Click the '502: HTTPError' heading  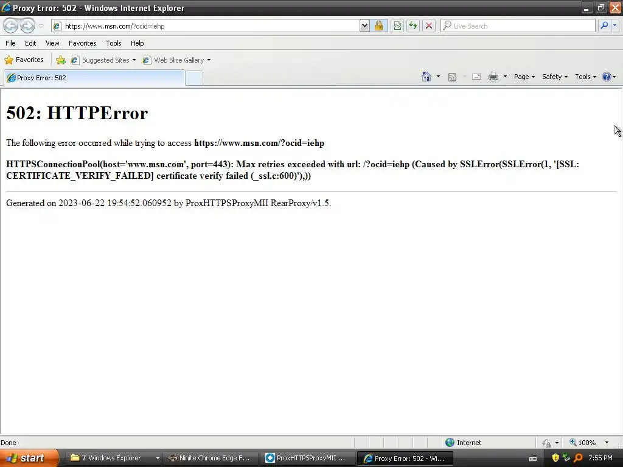(77, 113)
